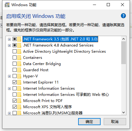Screen dimensions: 132x131
Task: Select the .NET Framework 4.8 Advanced Services item
Action: point(58,45)
